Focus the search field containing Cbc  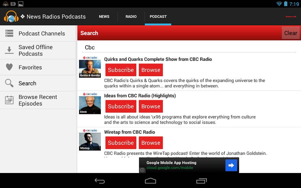click(x=189, y=47)
